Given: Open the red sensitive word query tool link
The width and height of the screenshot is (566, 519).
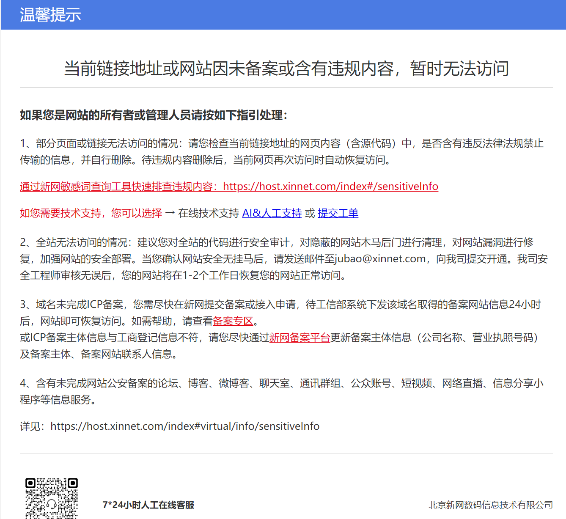Looking at the screenshot, I should (x=229, y=187).
